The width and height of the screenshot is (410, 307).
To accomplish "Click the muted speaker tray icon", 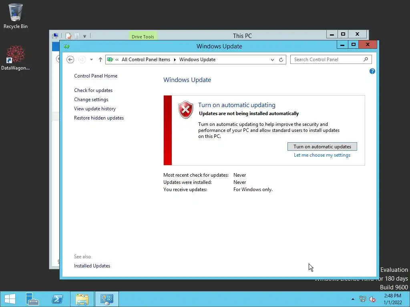I will 372,299.
